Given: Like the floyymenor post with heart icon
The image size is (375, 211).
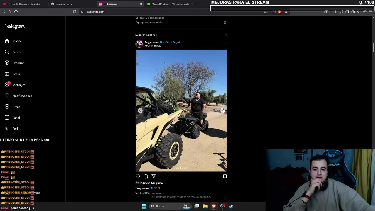Looking at the screenshot, I should pos(138,176).
